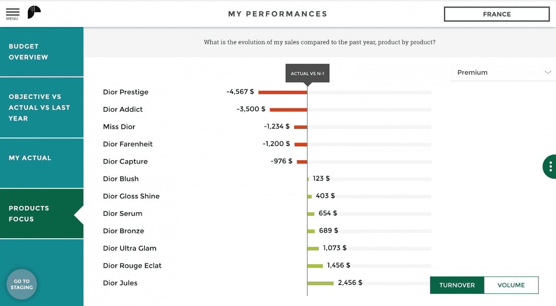This screenshot has width=556, height=306.
Task: Click the Premium dropdown chevron arrow
Action: [547, 72]
